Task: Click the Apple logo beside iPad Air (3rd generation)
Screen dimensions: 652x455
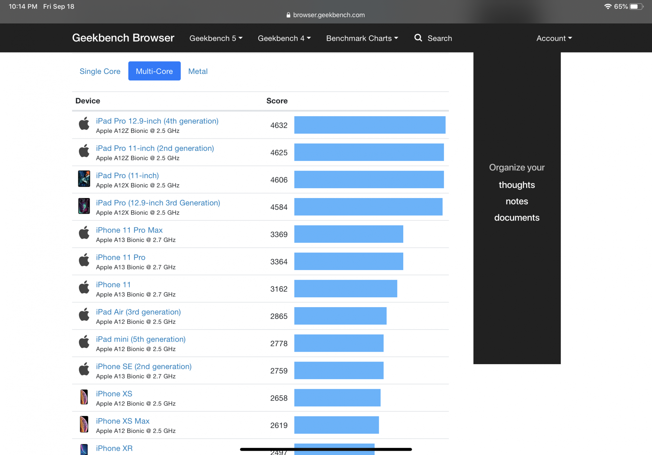Action: (x=84, y=315)
